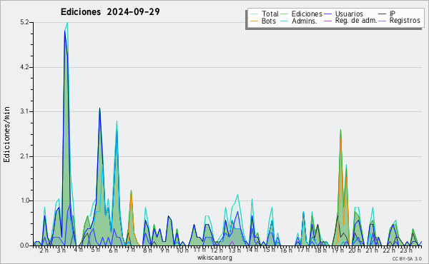
Task: Click the orange bots peak near 19 h
Action: point(340,139)
